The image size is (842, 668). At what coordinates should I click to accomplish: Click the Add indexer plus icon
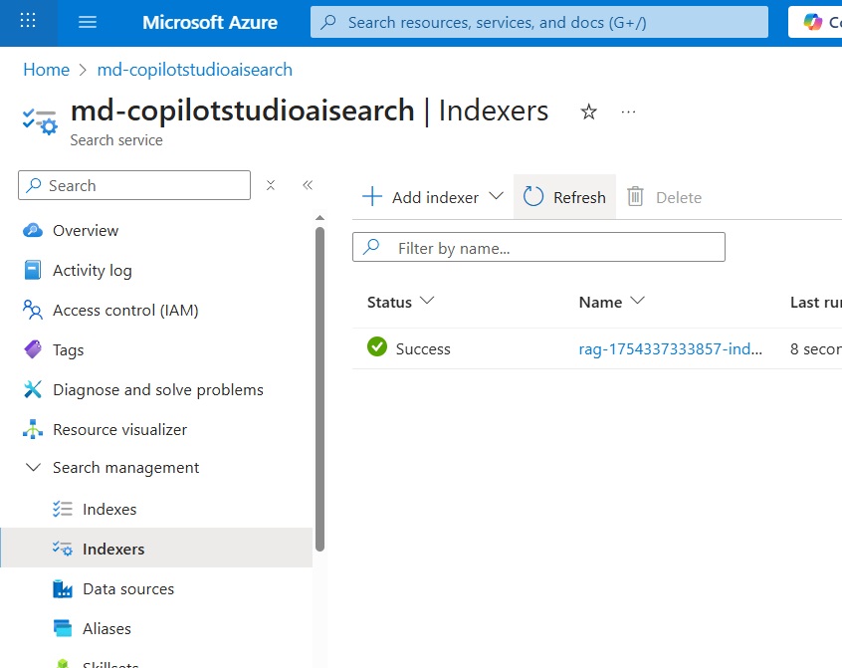372,196
